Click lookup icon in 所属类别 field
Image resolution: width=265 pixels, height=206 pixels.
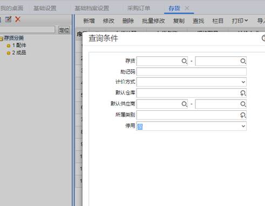coord(243,115)
